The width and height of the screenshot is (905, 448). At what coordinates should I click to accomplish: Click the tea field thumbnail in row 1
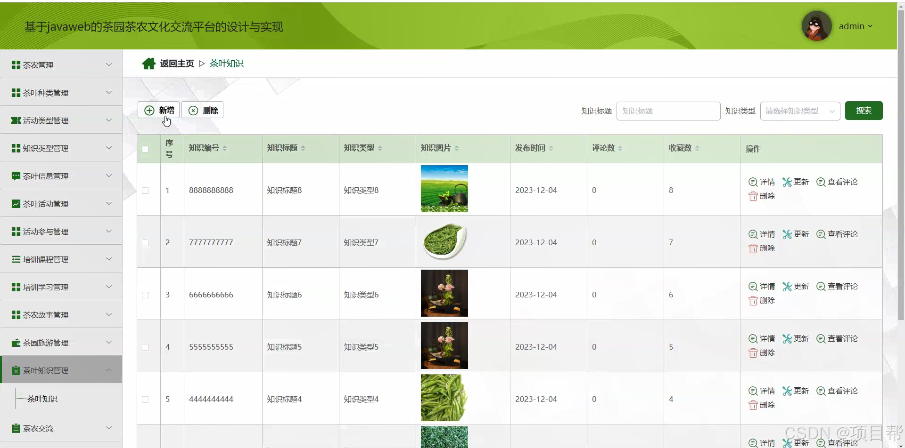444,189
